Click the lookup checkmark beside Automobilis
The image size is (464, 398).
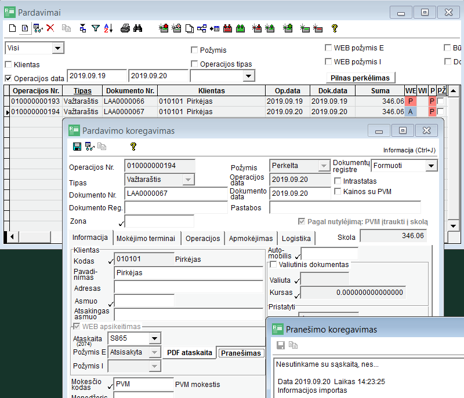point(298,256)
